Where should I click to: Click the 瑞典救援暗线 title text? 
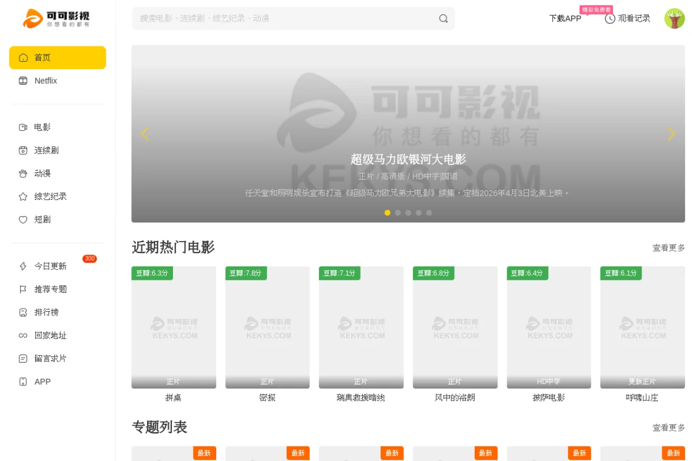361,398
